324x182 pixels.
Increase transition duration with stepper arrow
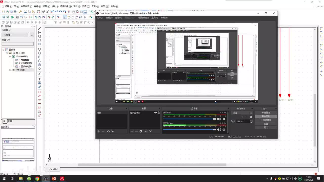(x=251, y=120)
